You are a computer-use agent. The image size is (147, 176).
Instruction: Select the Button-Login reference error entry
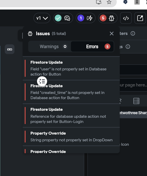(71, 115)
